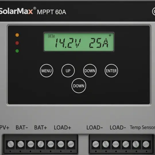Click the LOAD+ terminal label
155x155 pixels.
63,127
